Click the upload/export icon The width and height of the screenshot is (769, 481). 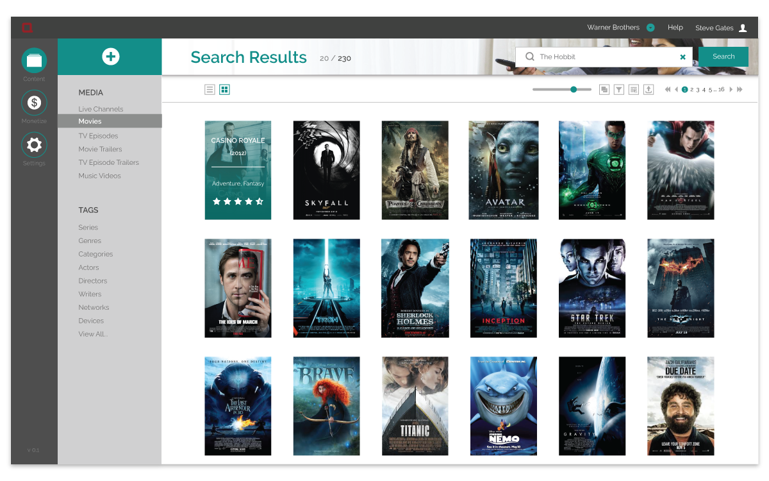coord(649,90)
